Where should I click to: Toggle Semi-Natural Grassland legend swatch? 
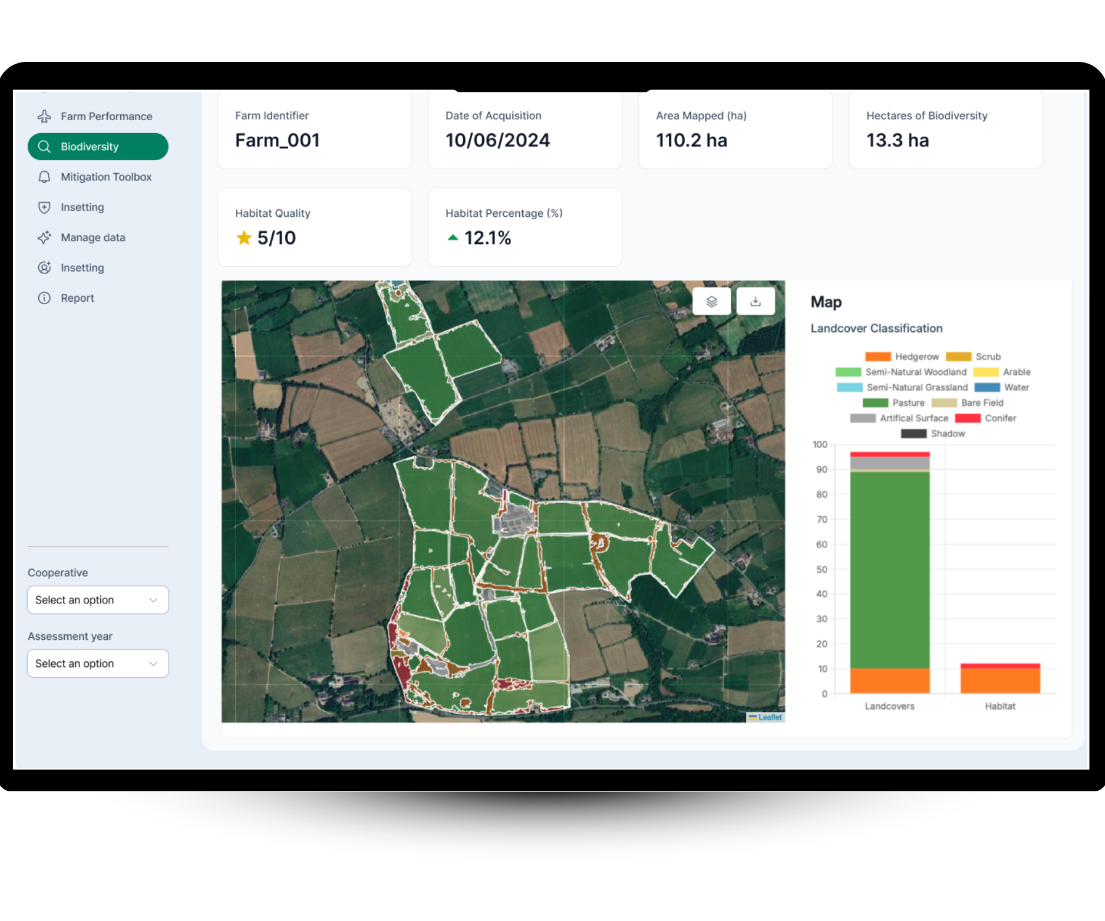click(849, 387)
